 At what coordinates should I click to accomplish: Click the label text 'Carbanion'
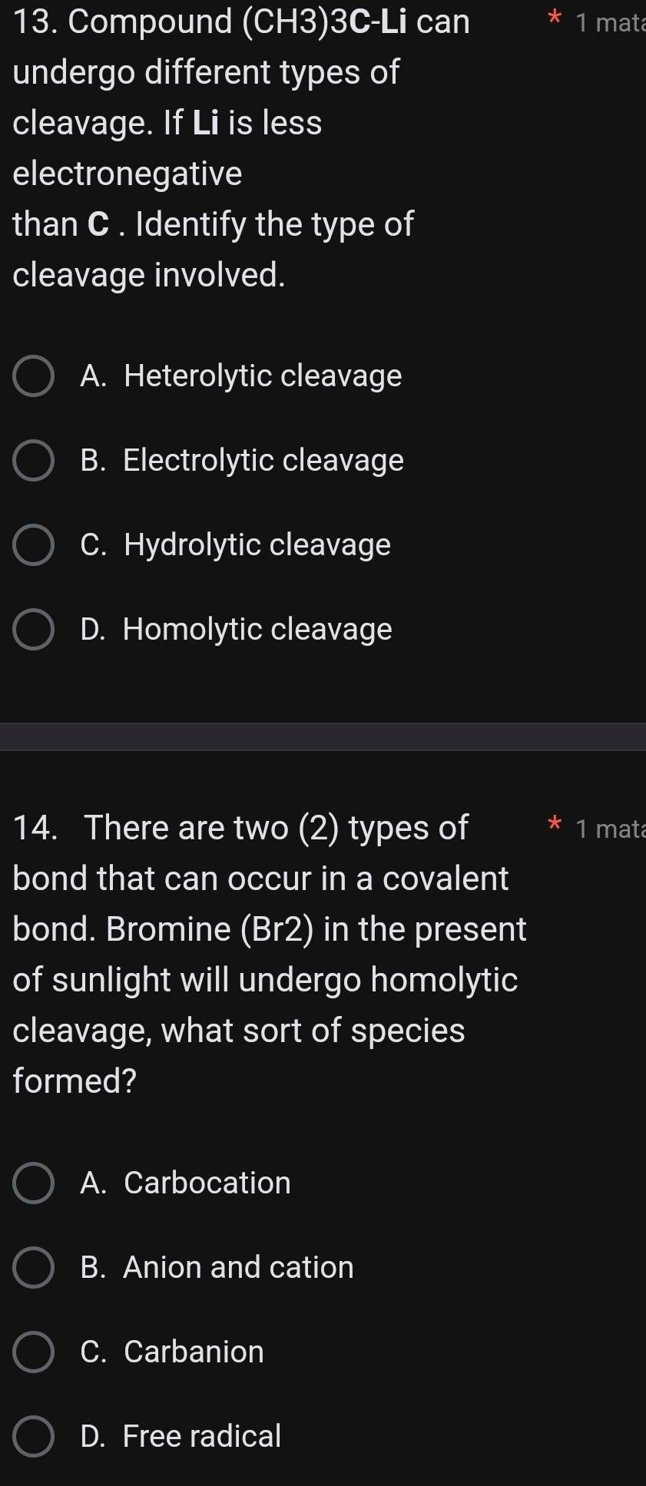click(x=192, y=1352)
